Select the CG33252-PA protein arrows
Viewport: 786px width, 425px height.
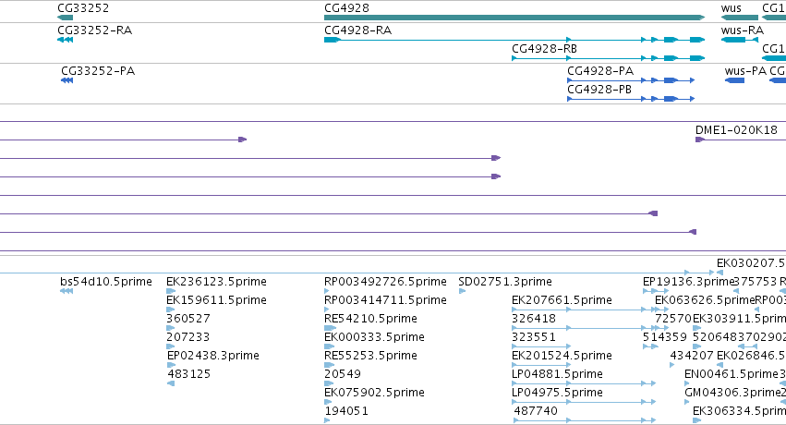click(x=67, y=80)
